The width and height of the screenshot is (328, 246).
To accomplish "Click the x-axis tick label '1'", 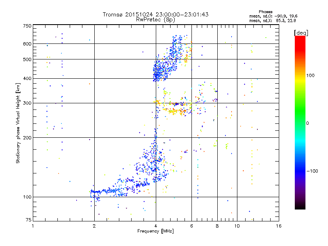I will tap(33, 226).
